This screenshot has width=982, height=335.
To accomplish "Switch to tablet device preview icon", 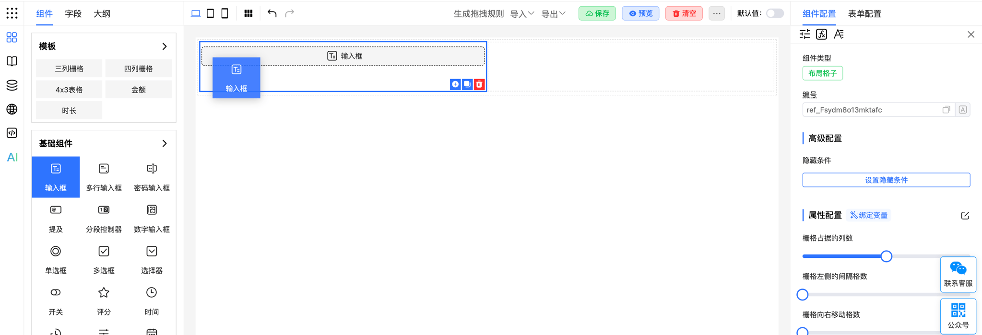I will click(210, 13).
